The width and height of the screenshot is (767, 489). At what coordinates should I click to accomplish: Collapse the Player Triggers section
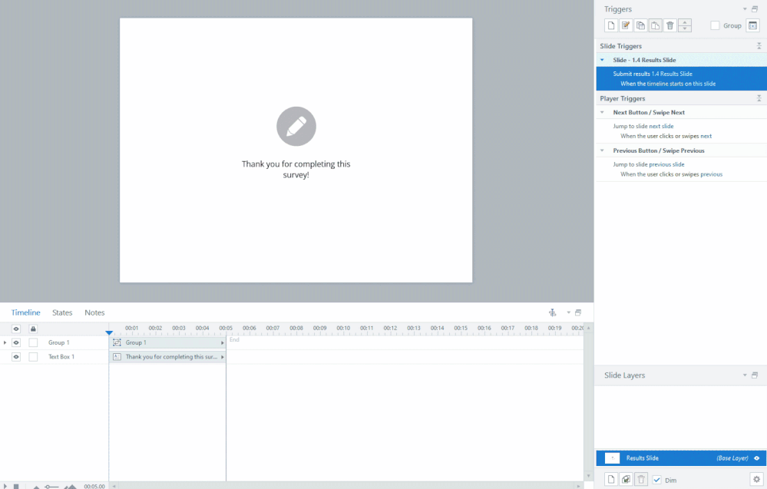pyautogui.click(x=759, y=98)
